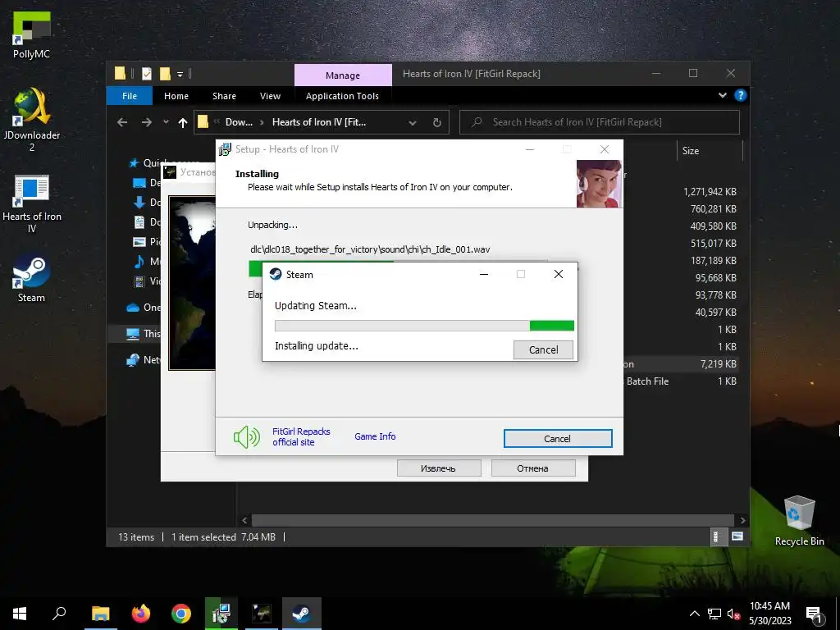
Task: Switch to the Steam taskbar icon
Action: click(x=302, y=614)
